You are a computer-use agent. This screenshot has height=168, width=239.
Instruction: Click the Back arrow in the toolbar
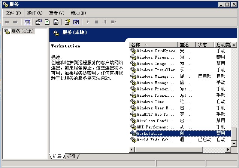tap(7, 22)
